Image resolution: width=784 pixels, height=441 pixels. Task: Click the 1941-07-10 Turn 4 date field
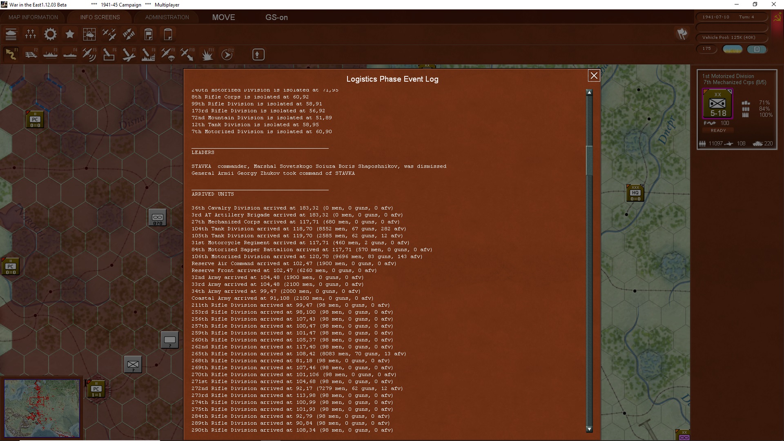[x=731, y=17]
